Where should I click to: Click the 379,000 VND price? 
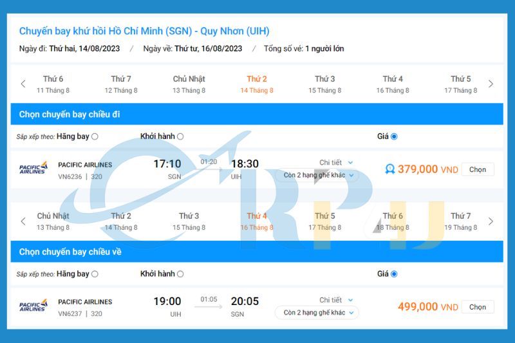428,169
